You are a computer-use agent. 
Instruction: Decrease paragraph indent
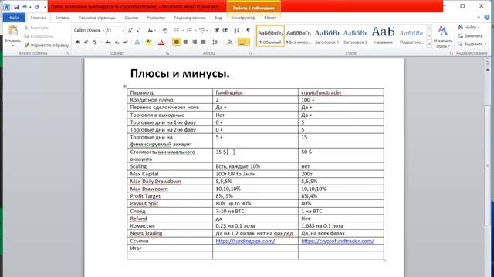216,31
